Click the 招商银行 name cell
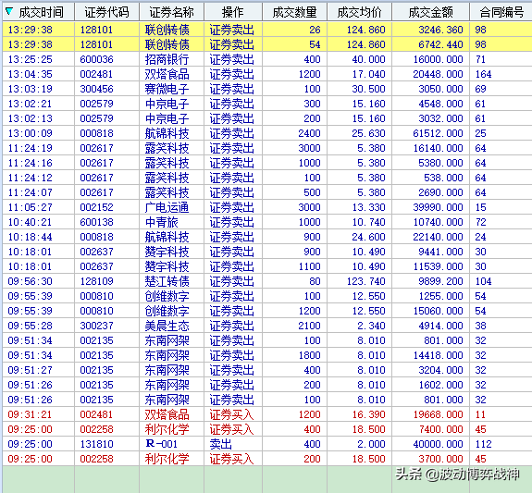Image resolution: width=532 pixels, height=493 pixels. pos(167,59)
